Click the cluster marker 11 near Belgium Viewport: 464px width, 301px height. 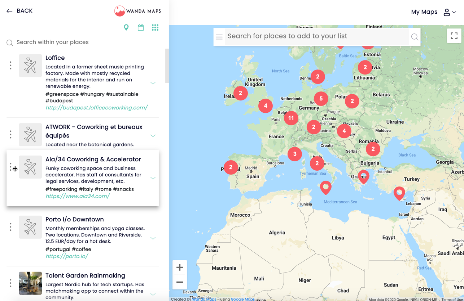click(291, 118)
